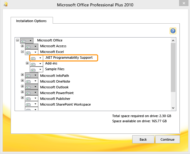Open Microsoft PowerPoint install state dropdown

(32, 93)
